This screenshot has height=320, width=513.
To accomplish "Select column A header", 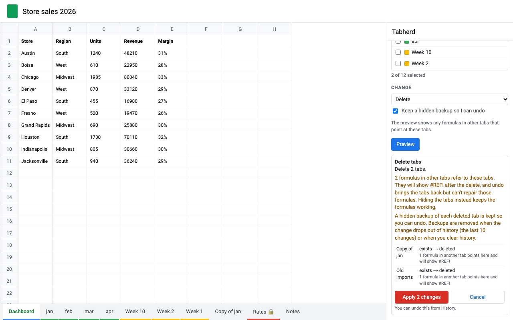I will (x=36, y=29).
